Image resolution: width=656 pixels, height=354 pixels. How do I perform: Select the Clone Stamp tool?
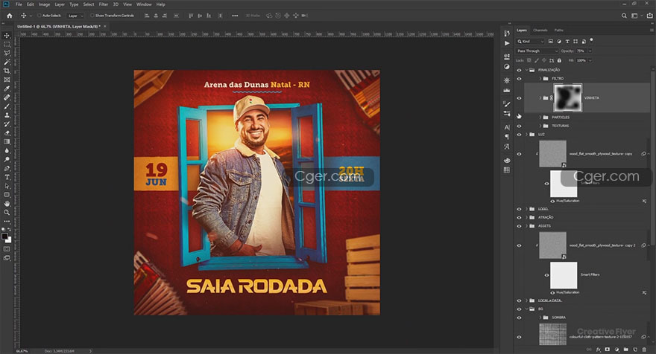pos(7,115)
